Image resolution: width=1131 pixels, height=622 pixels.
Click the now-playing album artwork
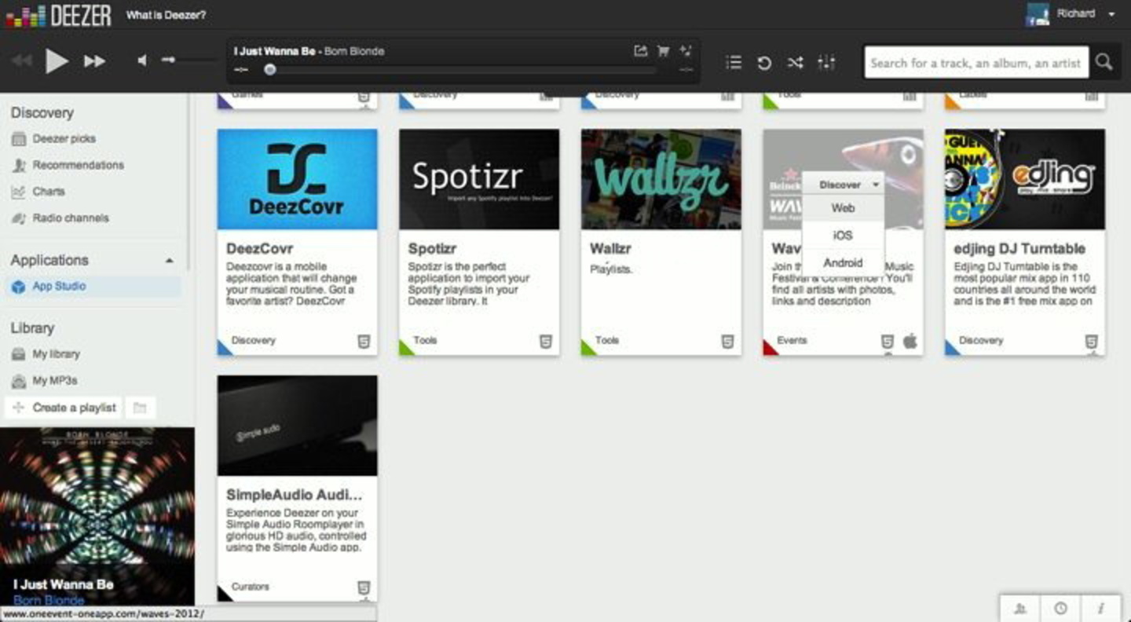(97, 516)
